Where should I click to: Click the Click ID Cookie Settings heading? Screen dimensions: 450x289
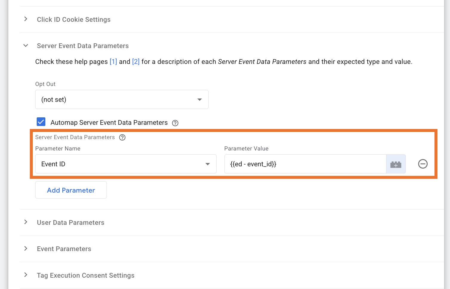coord(74,19)
